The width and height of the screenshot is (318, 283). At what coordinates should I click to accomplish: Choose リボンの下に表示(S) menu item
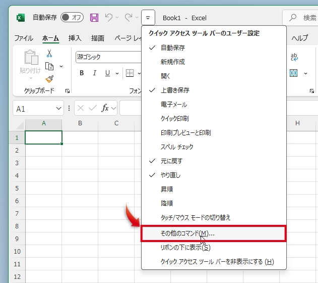coord(214,248)
